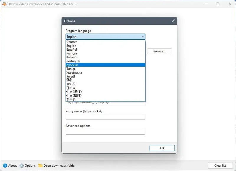Click the Browse button
236x171 pixels.
(x=159, y=51)
